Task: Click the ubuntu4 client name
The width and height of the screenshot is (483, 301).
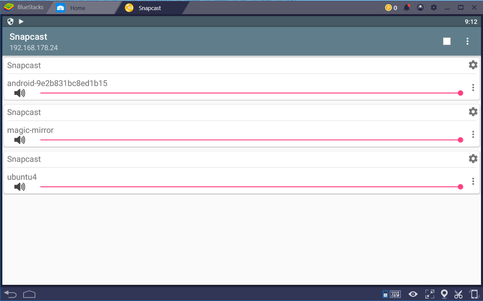Action: tap(22, 177)
